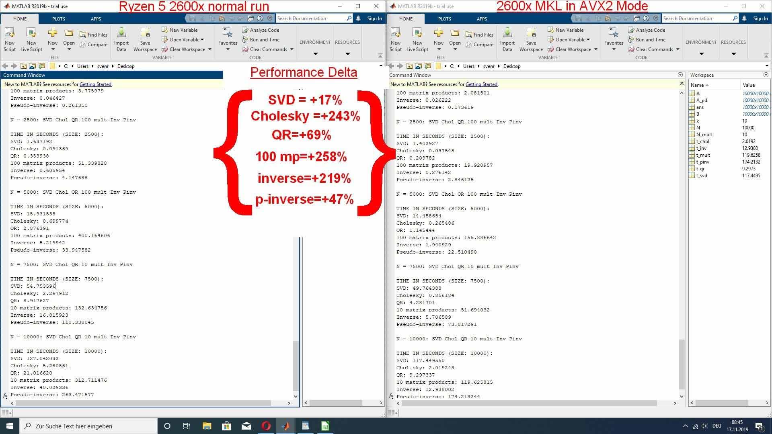Click Sign In button in left window
The width and height of the screenshot is (772, 434).
coord(374,18)
